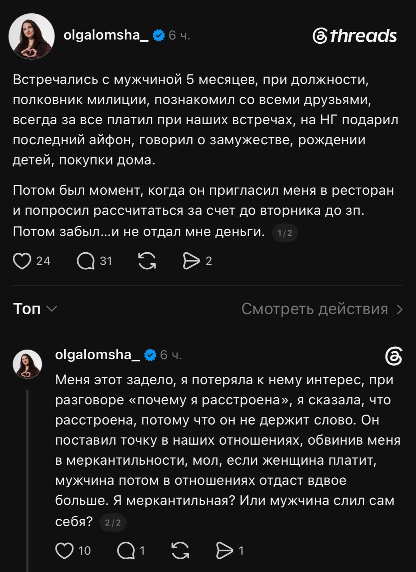Click the small avatar on the reply
Viewport: 416px width, 572px height.
coord(28,364)
